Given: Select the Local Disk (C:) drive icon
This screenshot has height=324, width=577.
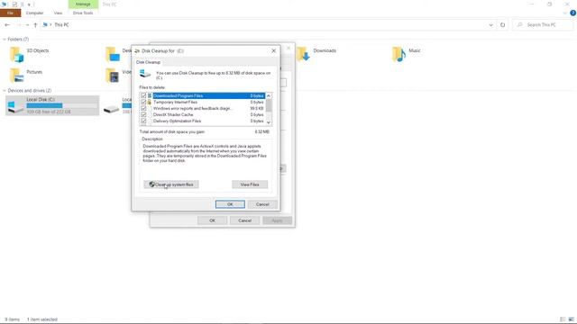Looking at the screenshot, I should click(15, 106).
